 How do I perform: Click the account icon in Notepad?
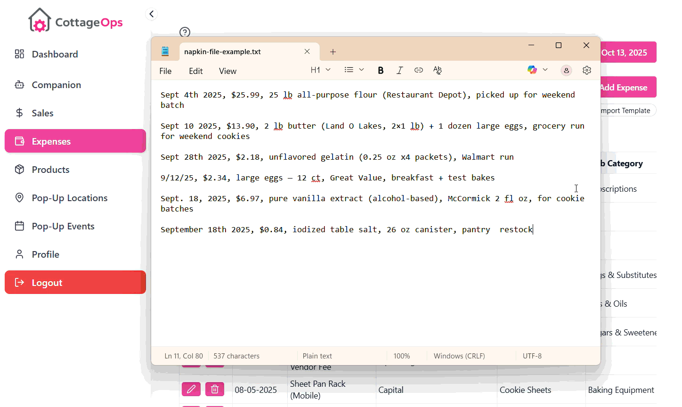566,70
